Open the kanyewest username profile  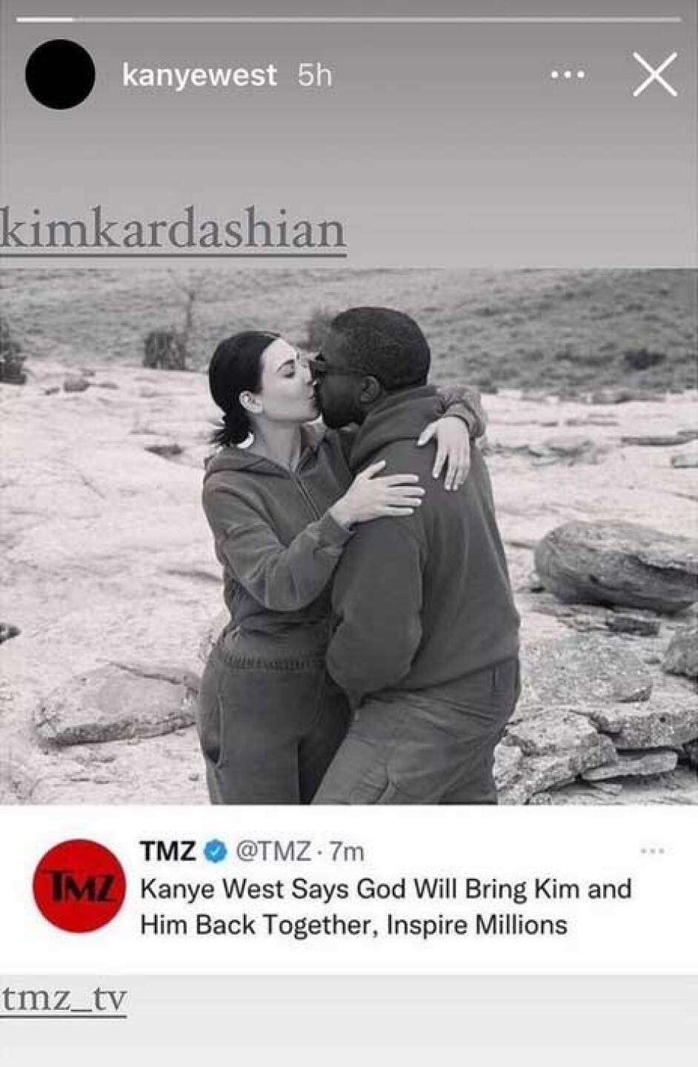[x=199, y=75]
